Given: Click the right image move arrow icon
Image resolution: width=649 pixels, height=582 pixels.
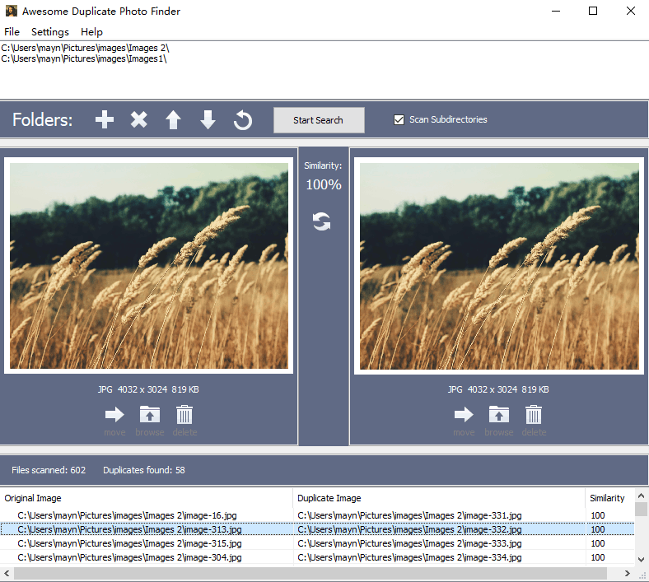Looking at the screenshot, I should (464, 414).
